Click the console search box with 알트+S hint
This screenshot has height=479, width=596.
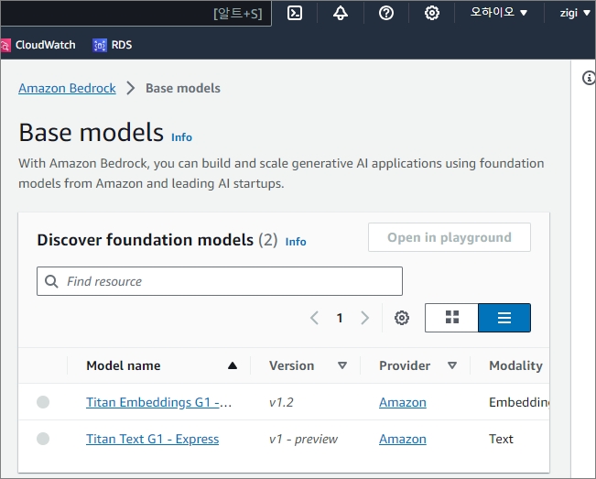coord(136,14)
